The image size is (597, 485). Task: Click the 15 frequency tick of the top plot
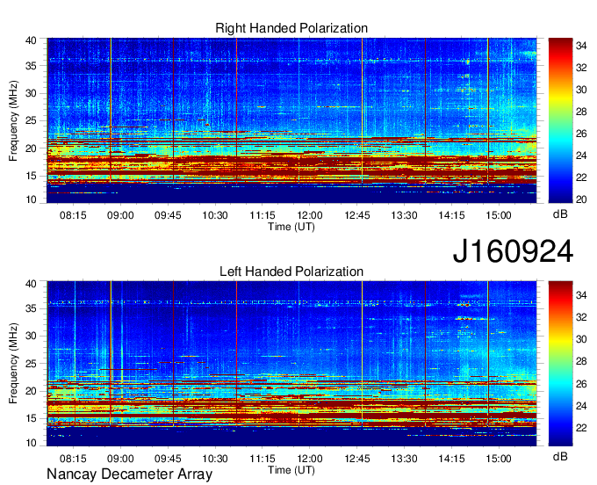pyautogui.click(x=32, y=176)
